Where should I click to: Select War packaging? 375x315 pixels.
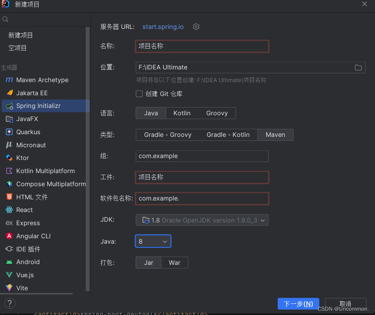pyautogui.click(x=175, y=263)
